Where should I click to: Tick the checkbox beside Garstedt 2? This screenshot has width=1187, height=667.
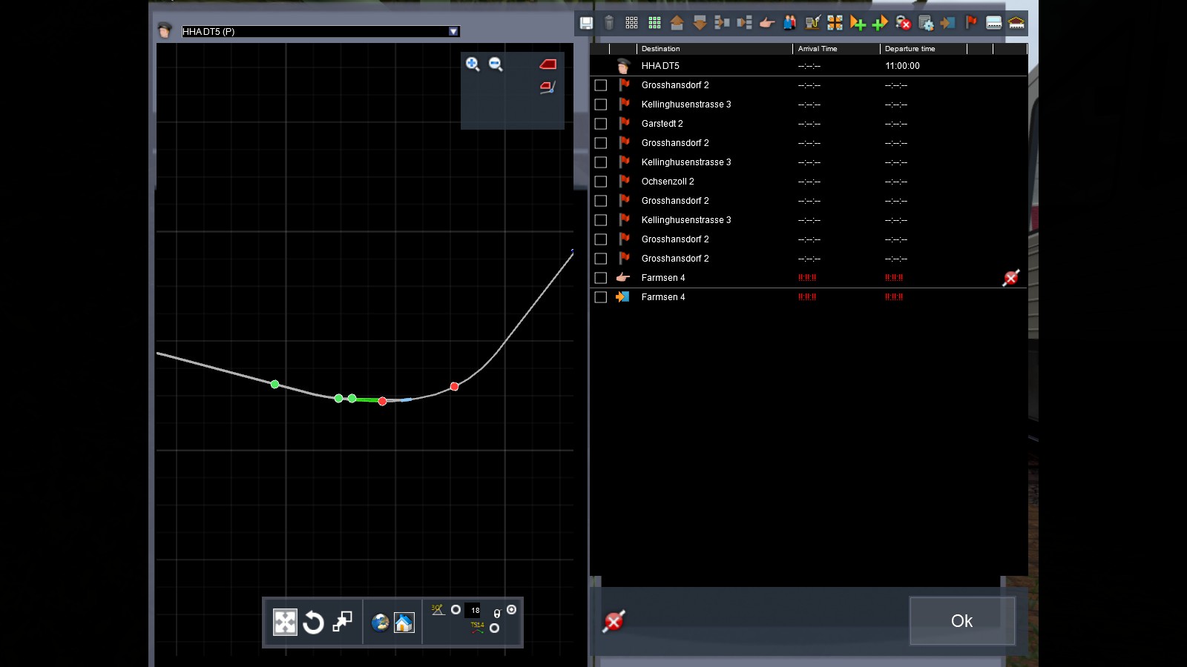tap(601, 124)
